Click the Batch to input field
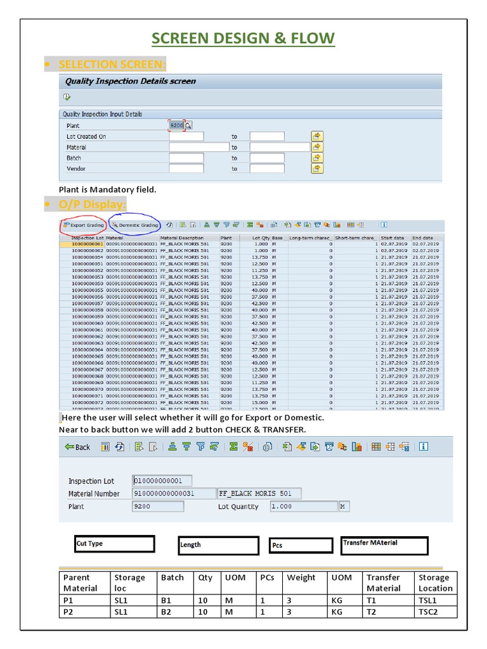Image resolution: width=487 pixels, height=649 pixels. [x=267, y=158]
